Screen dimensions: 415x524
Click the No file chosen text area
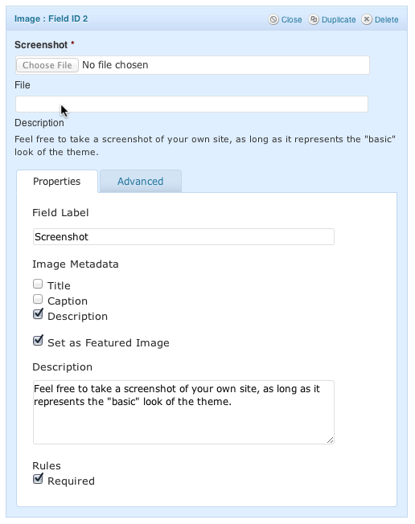[x=115, y=65]
